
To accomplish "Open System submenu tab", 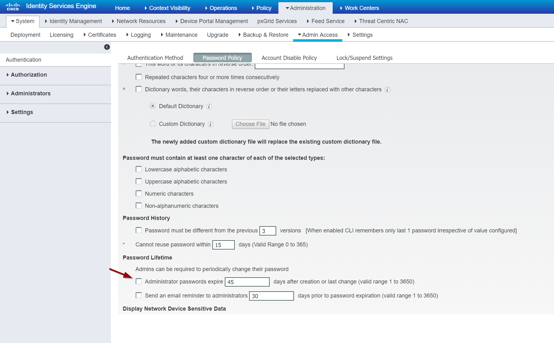I will click(23, 21).
